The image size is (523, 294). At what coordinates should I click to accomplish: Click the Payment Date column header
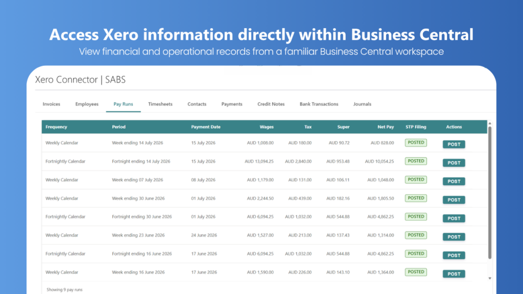(206, 127)
